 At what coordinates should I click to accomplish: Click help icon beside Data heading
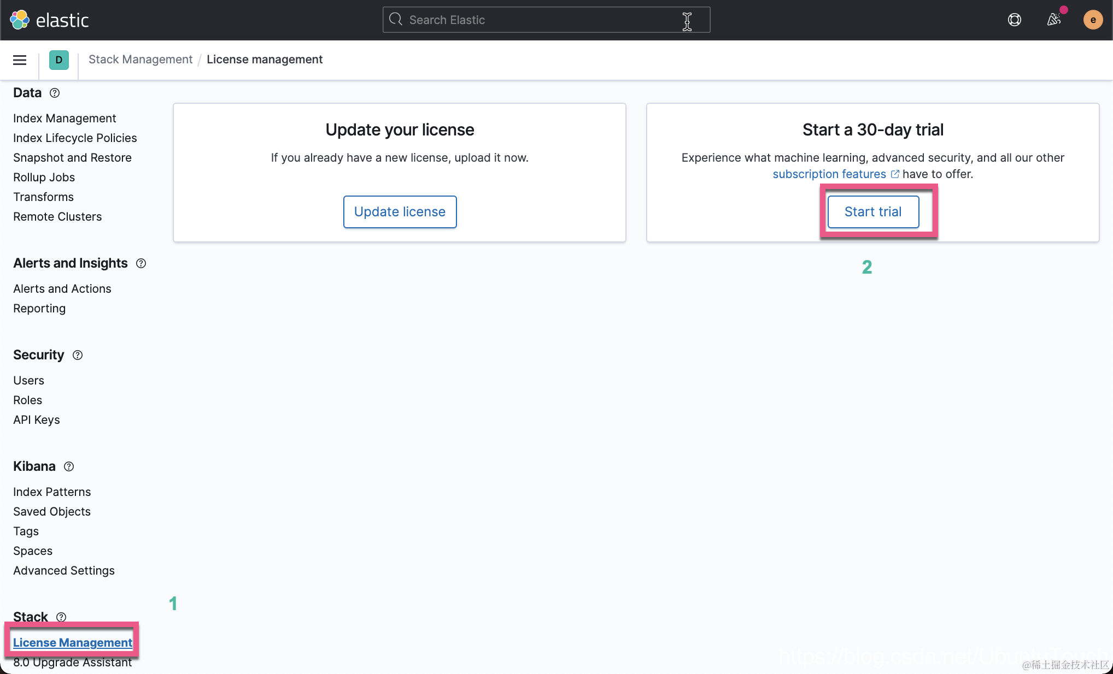[55, 93]
